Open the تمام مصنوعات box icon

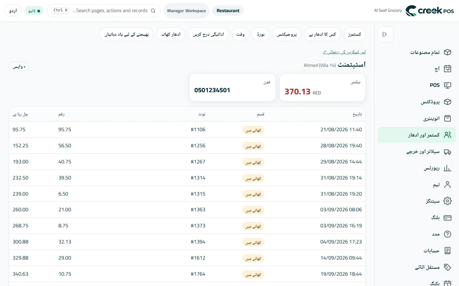pyautogui.click(x=447, y=52)
